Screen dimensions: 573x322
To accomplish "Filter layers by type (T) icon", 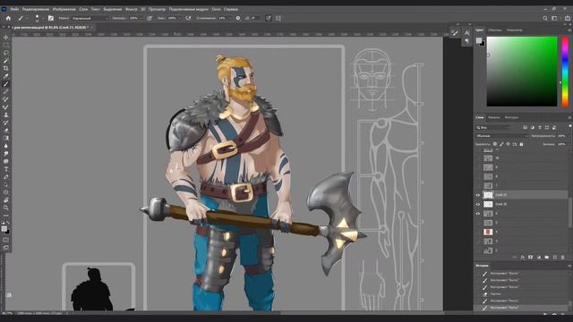I will tap(540, 127).
